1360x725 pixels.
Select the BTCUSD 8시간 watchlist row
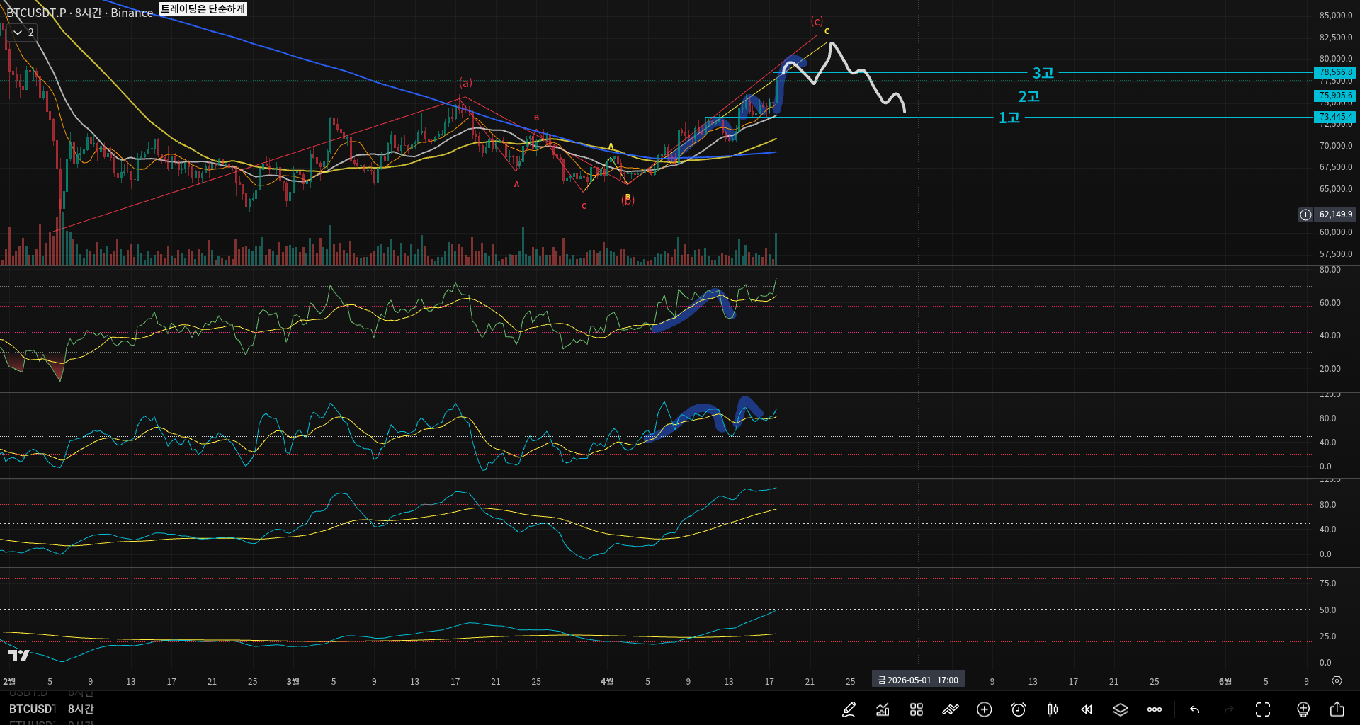[x=51, y=709]
